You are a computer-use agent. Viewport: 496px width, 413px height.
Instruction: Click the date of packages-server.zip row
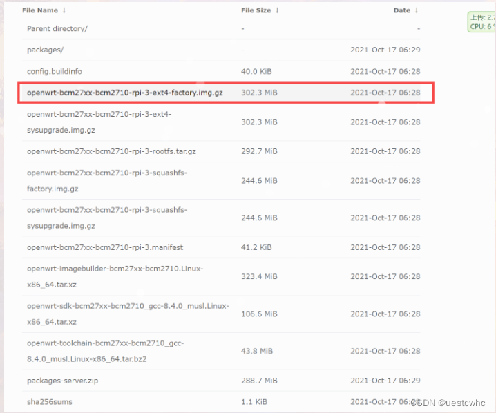pyautogui.click(x=385, y=381)
